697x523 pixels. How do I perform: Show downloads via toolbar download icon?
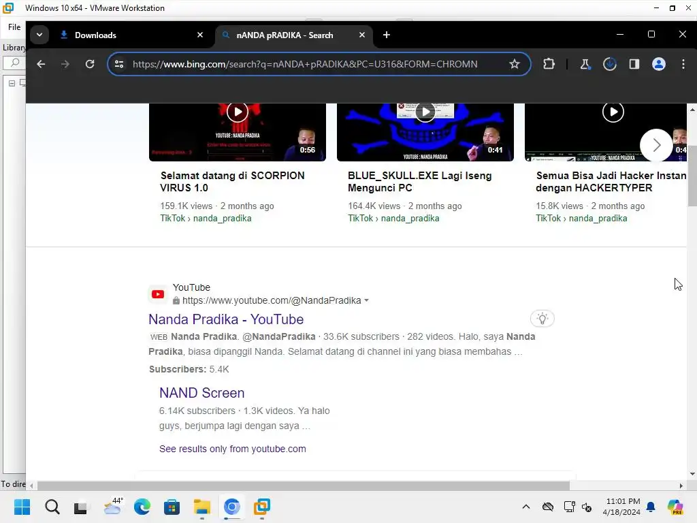click(609, 64)
